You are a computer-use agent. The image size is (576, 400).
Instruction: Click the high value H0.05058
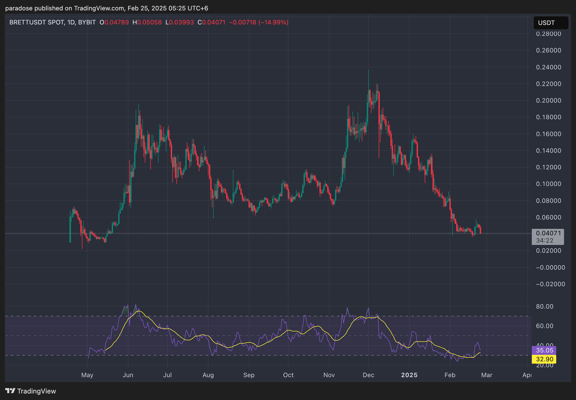pos(146,22)
